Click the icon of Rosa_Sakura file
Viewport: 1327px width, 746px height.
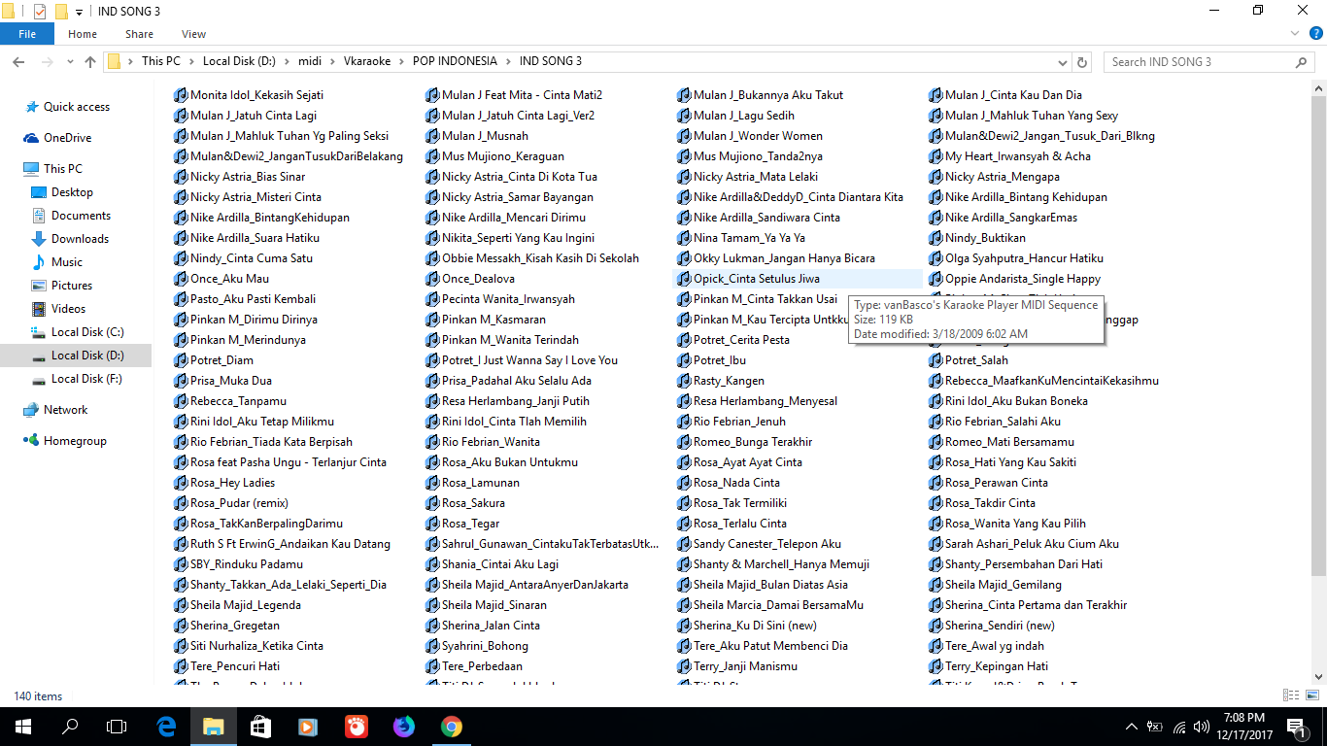pyautogui.click(x=432, y=503)
